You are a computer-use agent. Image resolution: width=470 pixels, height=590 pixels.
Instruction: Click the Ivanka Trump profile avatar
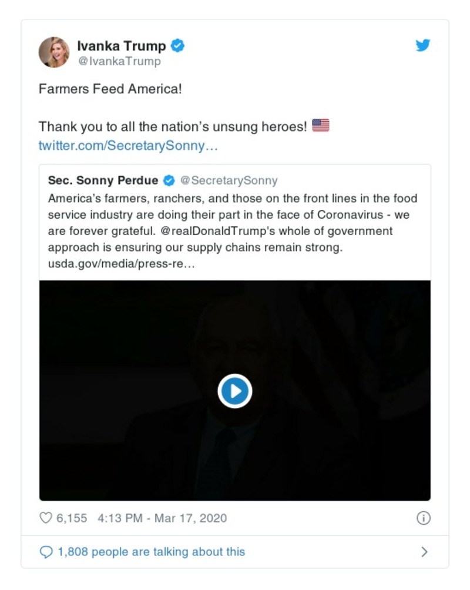point(54,52)
